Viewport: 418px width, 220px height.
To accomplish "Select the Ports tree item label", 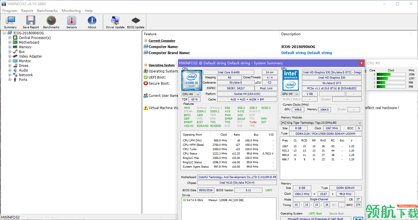I will (x=23, y=79).
